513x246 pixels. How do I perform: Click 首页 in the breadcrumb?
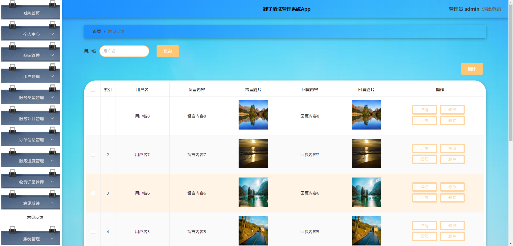click(x=96, y=31)
